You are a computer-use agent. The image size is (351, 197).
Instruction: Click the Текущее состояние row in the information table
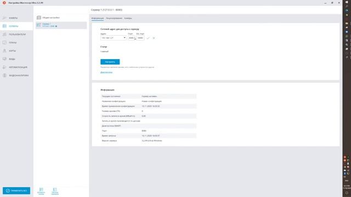point(149,96)
